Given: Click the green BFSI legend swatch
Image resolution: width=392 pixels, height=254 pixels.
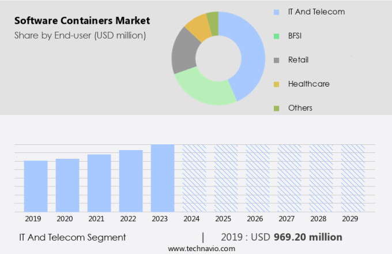Looking at the screenshot, I should pyautogui.click(x=277, y=35).
